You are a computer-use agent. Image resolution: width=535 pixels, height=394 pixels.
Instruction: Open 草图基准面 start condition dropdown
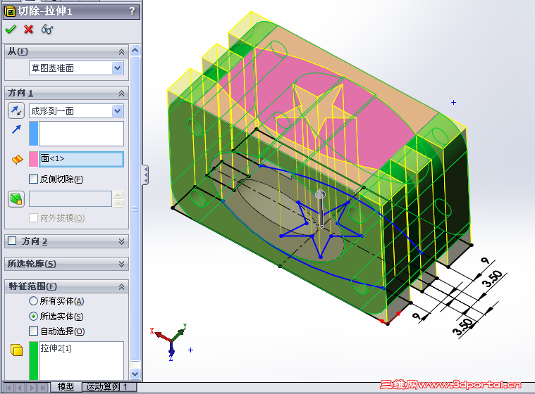[x=118, y=68]
